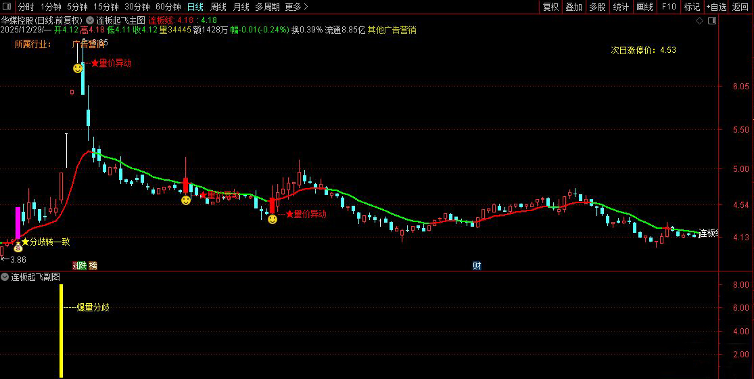The width and height of the screenshot is (754, 379).
Task: Select the 30分钟 period tab
Action: click(x=137, y=7)
